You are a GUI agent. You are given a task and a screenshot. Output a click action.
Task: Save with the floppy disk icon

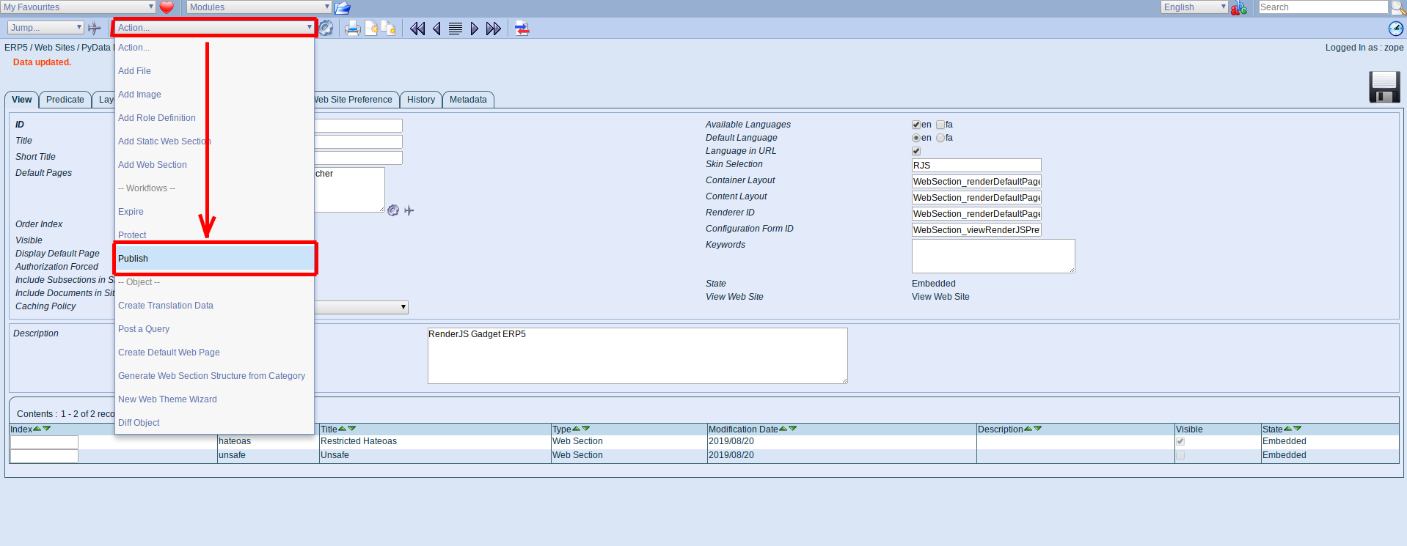coord(1384,86)
